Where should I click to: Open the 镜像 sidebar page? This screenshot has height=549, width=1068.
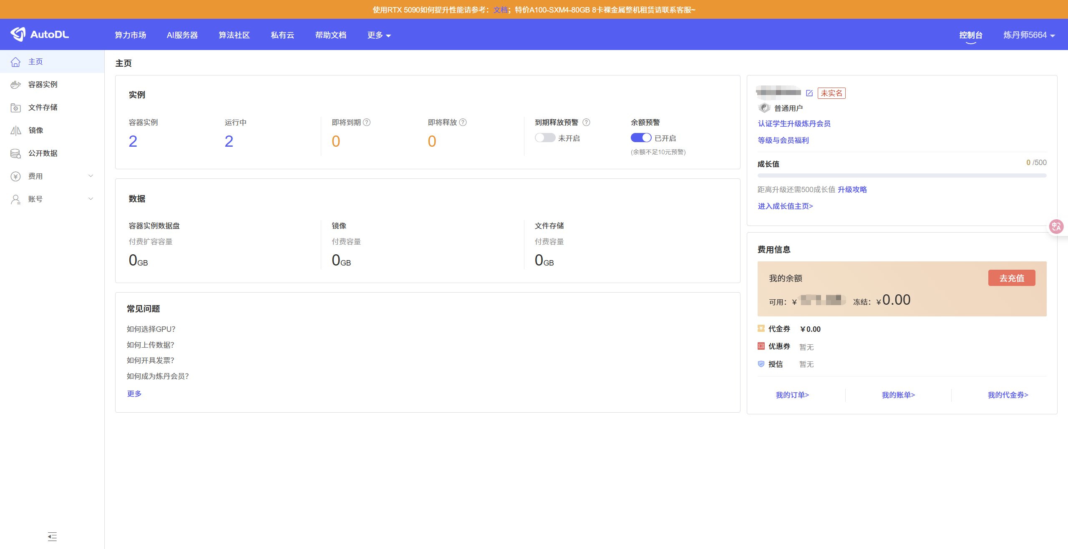36,130
